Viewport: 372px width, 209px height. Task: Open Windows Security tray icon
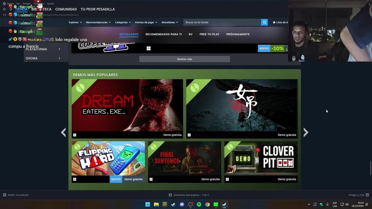(321, 204)
